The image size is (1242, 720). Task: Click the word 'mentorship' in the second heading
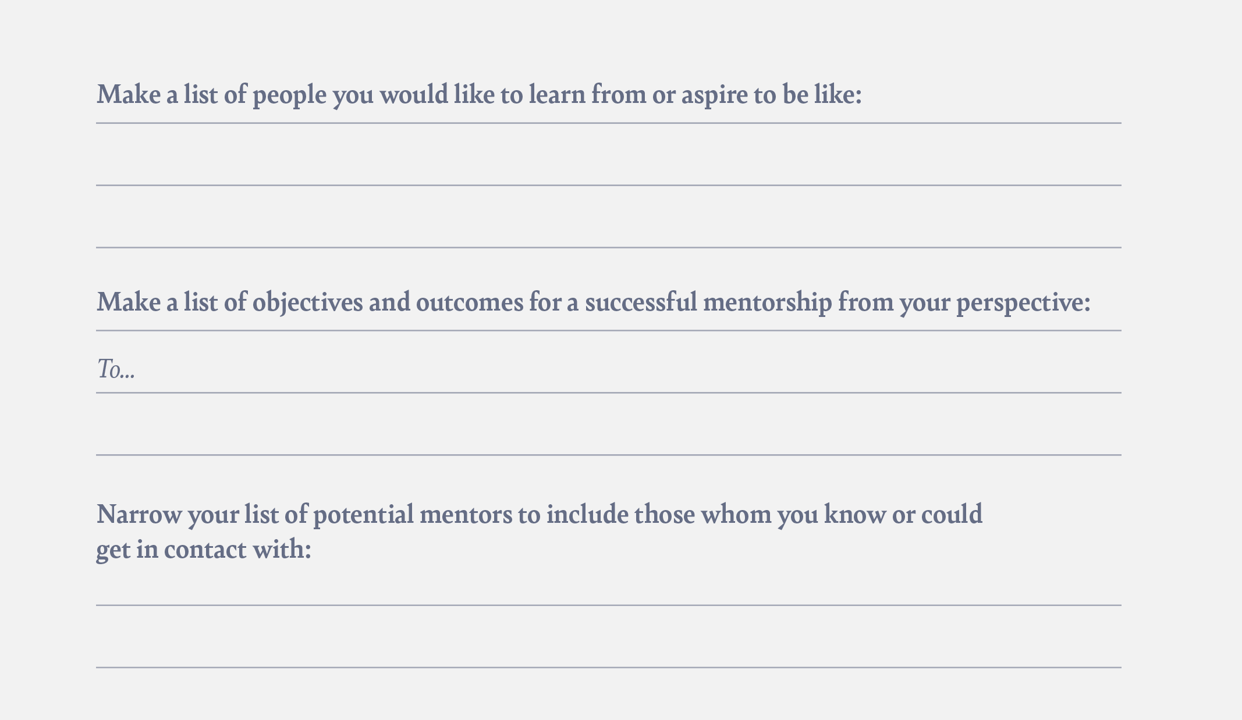click(x=767, y=302)
